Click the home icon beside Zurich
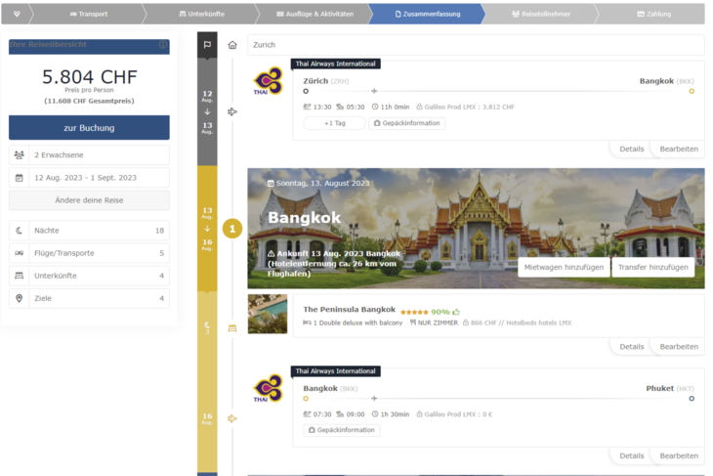The width and height of the screenshot is (713, 476). [x=232, y=45]
